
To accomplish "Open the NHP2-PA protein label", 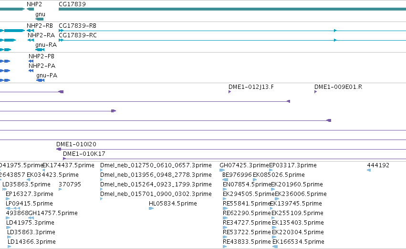I will pyautogui.click(x=42, y=66).
